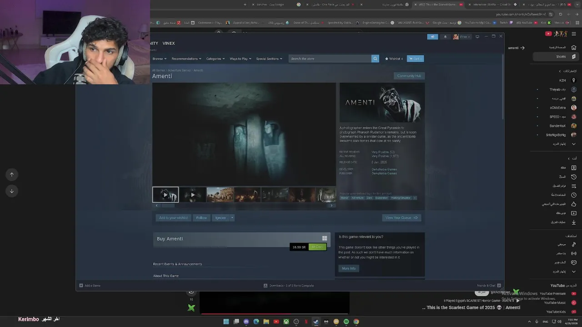Click Add to your wishlist
Image resolution: width=582 pixels, height=327 pixels.
click(173, 218)
